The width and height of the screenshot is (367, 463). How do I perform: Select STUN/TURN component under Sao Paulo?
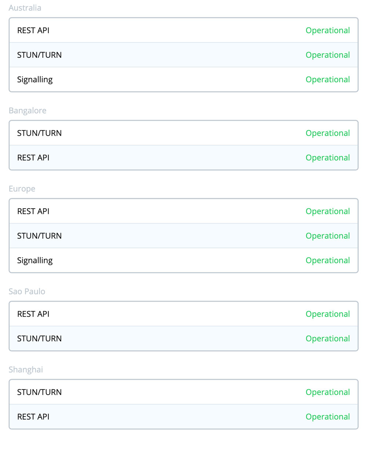[x=39, y=338]
